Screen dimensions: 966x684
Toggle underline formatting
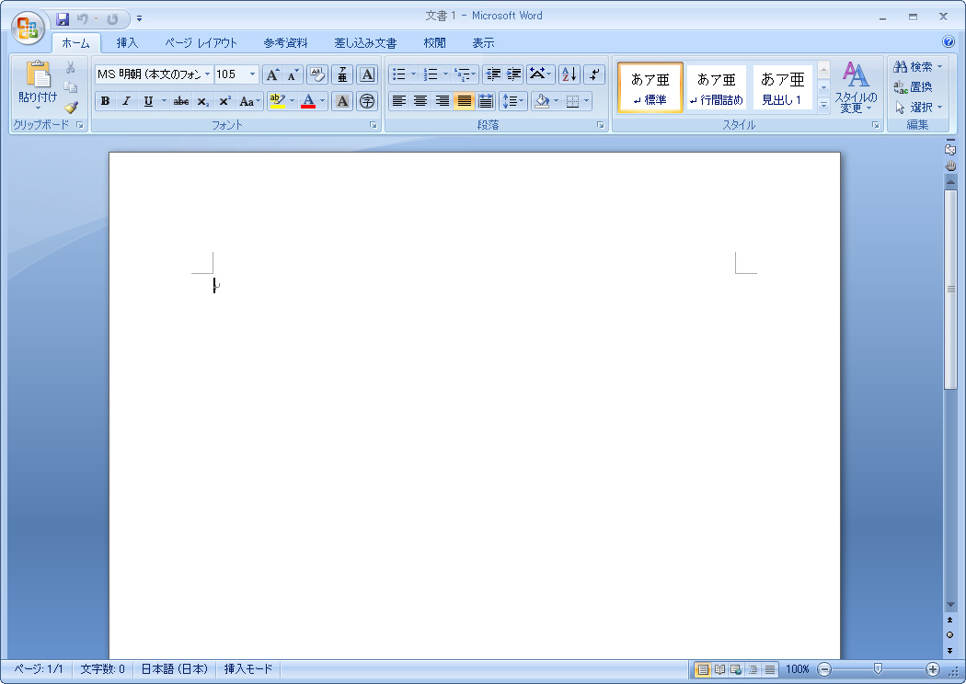pyautogui.click(x=148, y=101)
